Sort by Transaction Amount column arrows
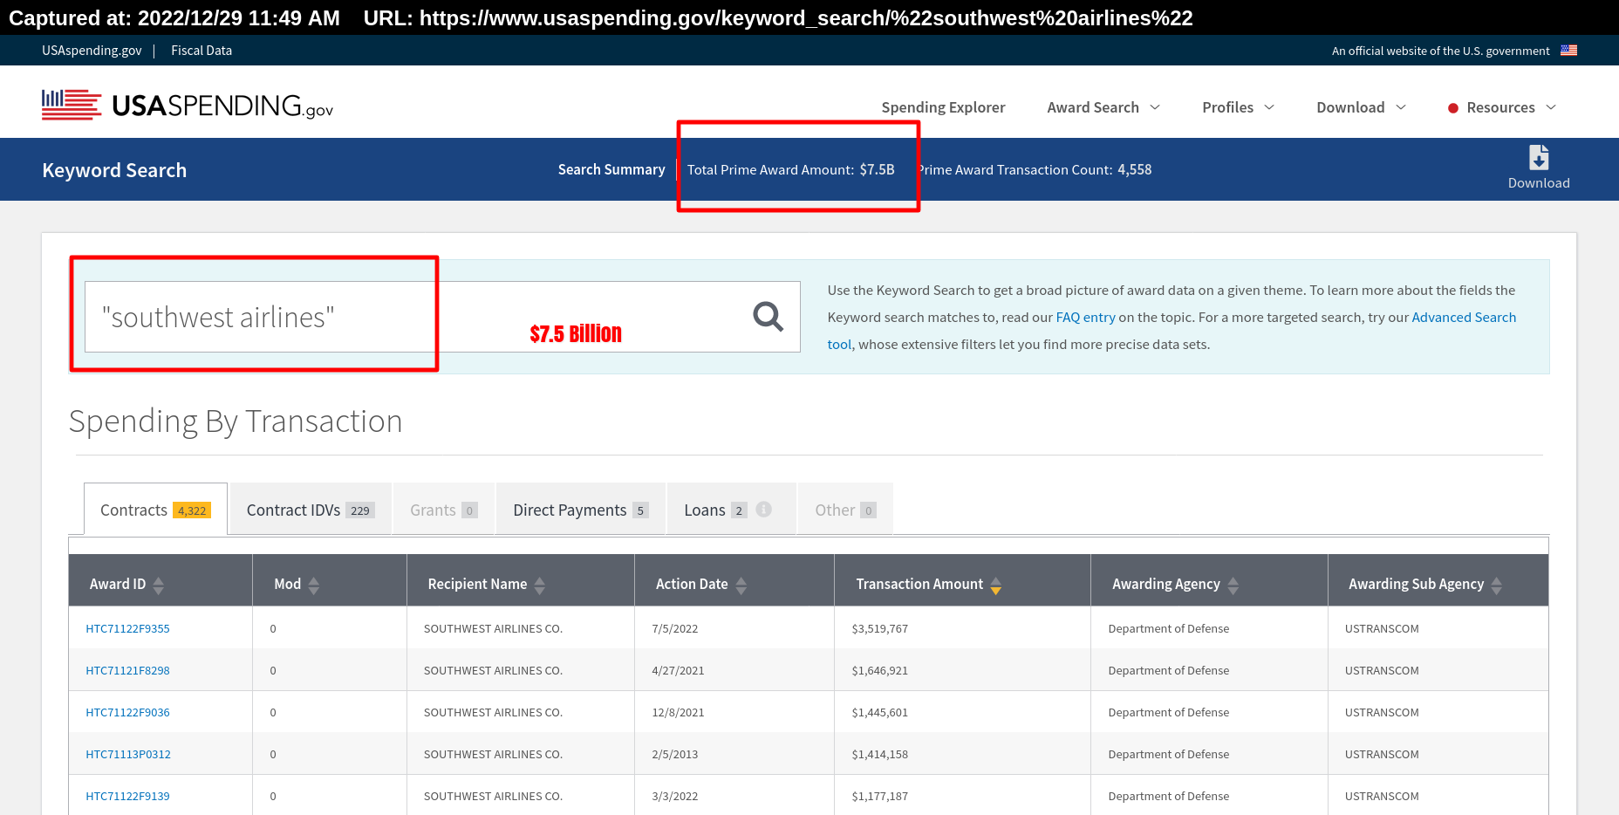Screen dimensions: 1619x815 pos(996,585)
